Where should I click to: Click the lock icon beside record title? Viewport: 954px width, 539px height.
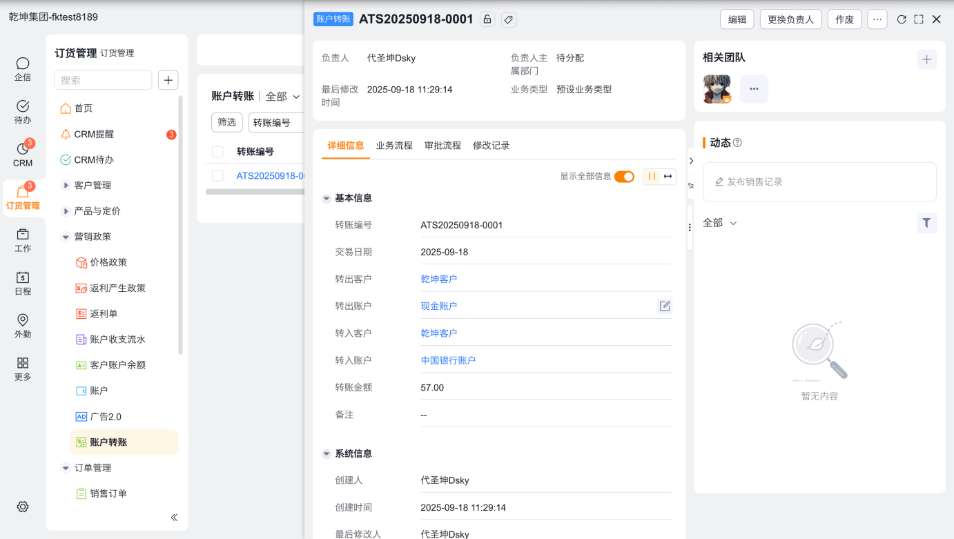(x=487, y=19)
